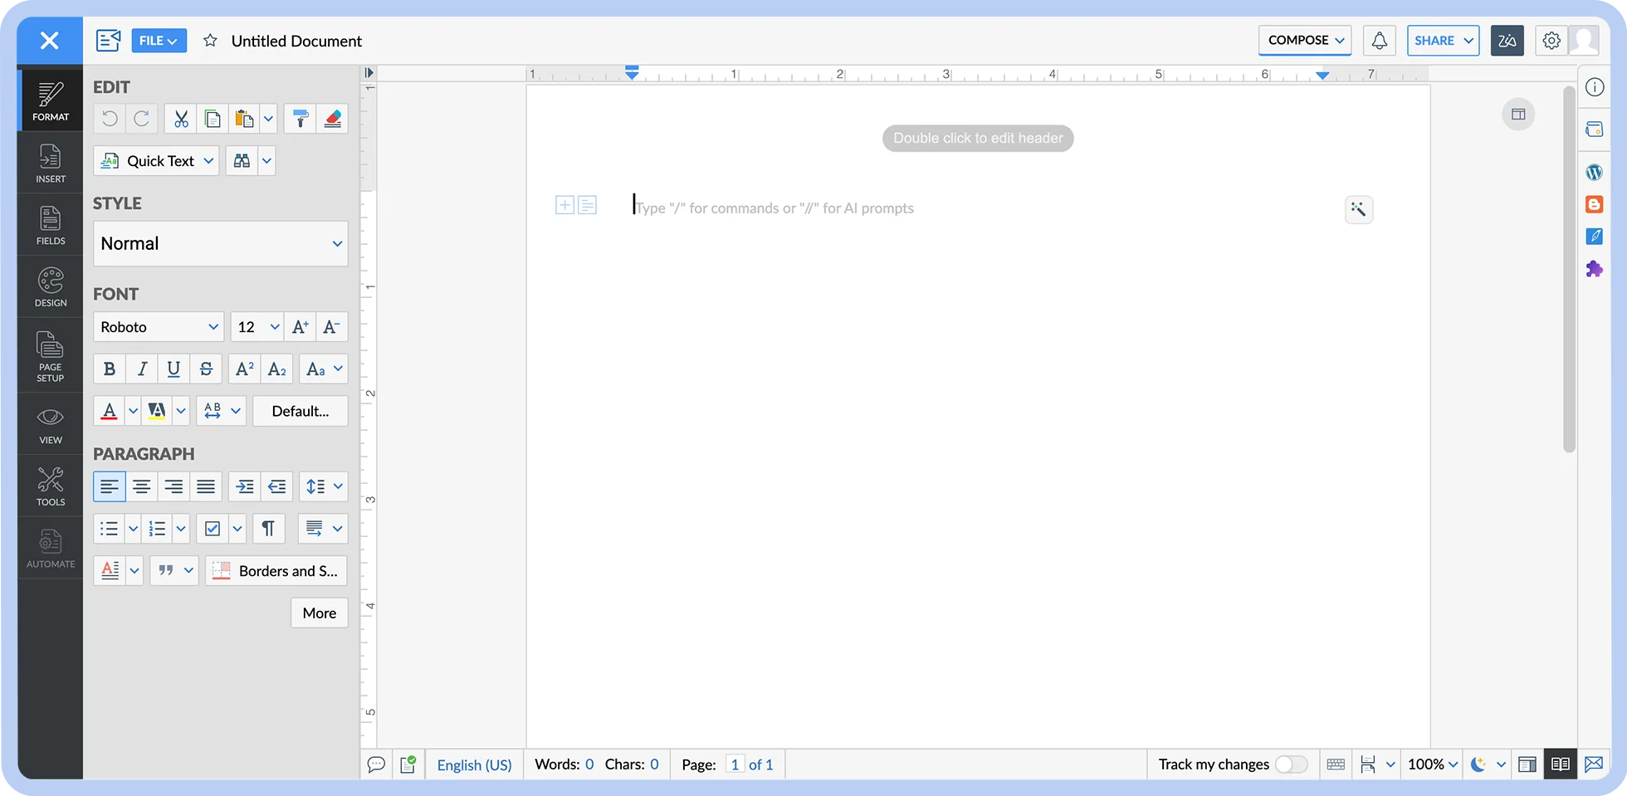The height and width of the screenshot is (796, 1627).
Task: Open Borders and Shading settings
Action: point(276,570)
